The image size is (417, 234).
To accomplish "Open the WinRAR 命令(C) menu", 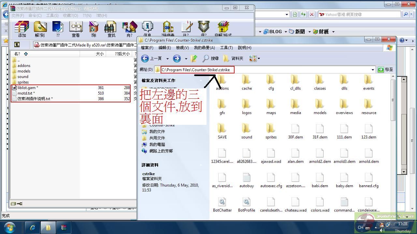I will [x=35, y=15].
